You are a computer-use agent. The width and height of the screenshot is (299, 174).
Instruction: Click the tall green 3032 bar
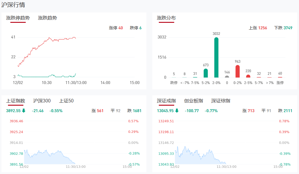[x=216, y=57]
